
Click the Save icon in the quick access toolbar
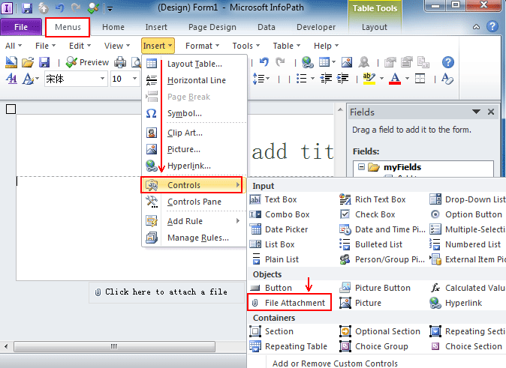[x=27, y=8]
